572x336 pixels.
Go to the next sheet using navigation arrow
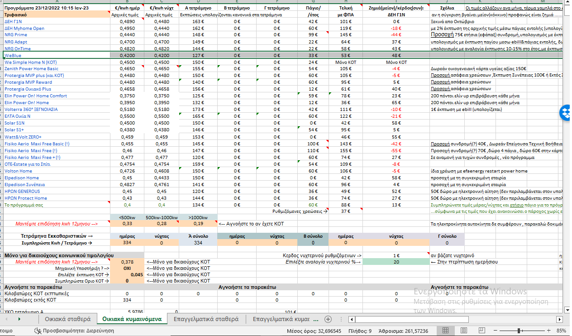19,319
